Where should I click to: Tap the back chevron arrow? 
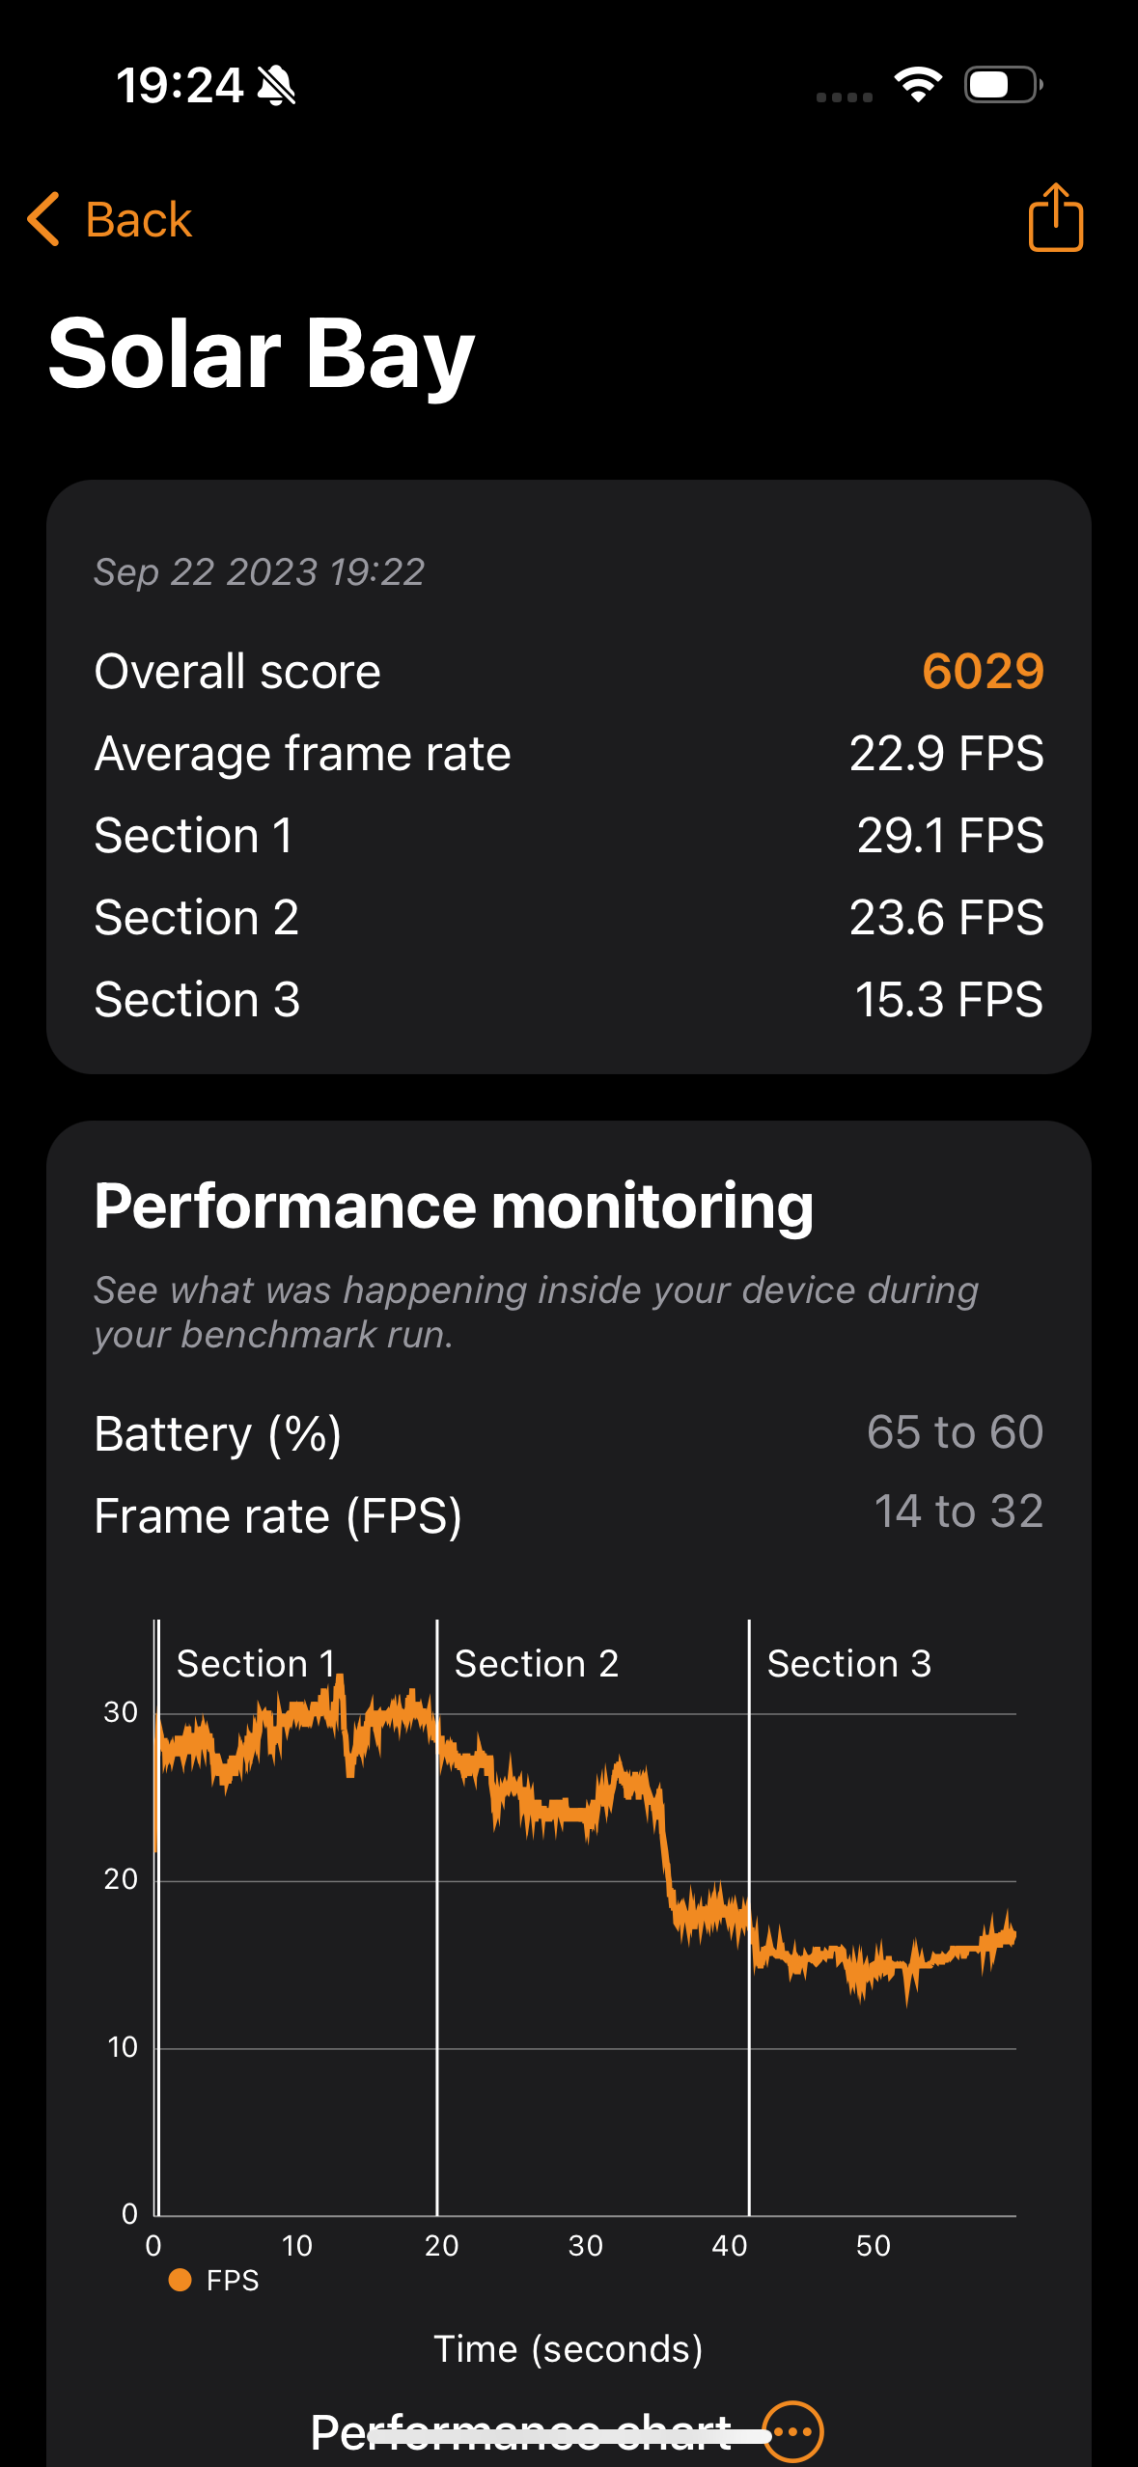pos(44,219)
